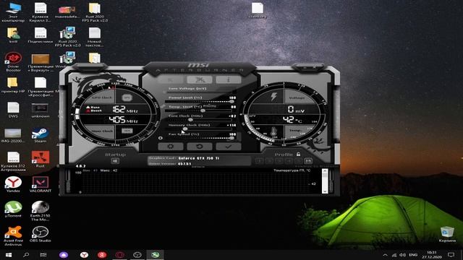Click the driver version 457.51 text
The height and width of the screenshot is (260, 463).
click(184, 164)
